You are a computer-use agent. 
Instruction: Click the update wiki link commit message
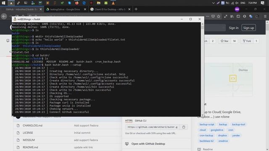coord(83,147)
